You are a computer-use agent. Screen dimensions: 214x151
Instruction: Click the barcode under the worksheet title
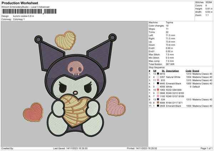point(29,11)
